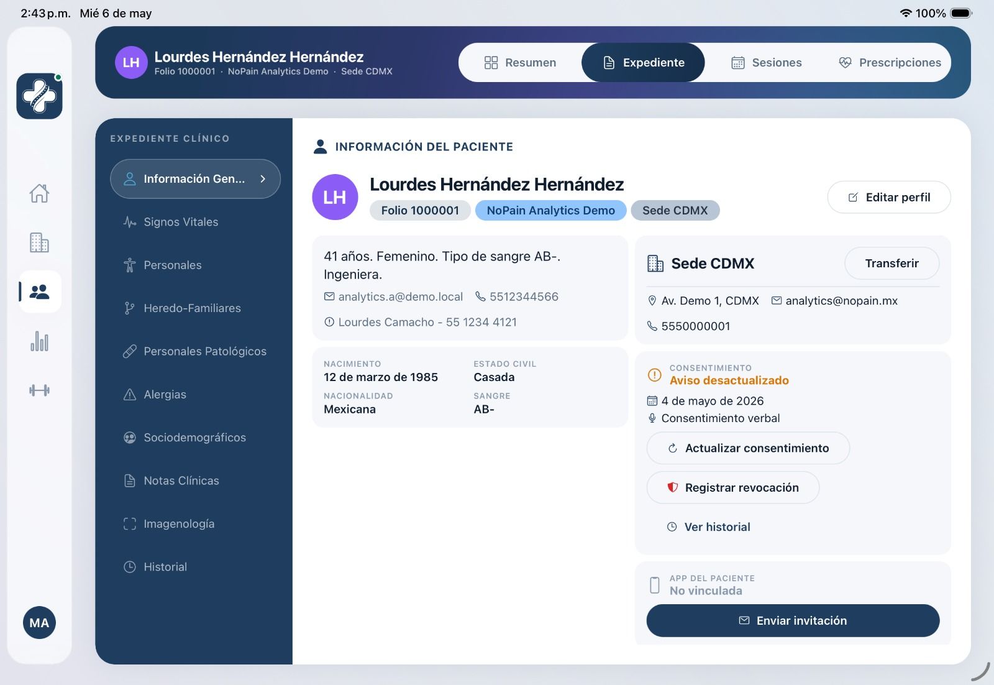Viewport: 994px width, 685px height.
Task: Click the patient email analytics.a@demo.local
Action: click(x=394, y=297)
